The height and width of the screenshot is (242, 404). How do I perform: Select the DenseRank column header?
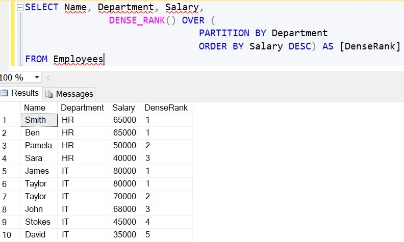[x=167, y=107]
